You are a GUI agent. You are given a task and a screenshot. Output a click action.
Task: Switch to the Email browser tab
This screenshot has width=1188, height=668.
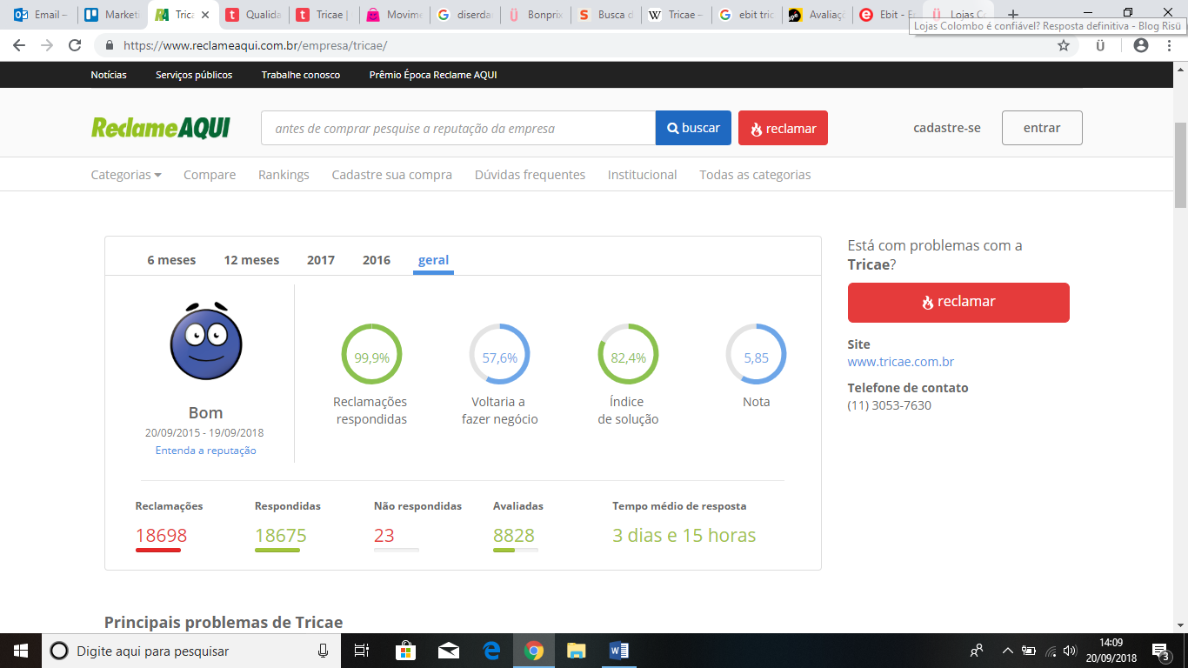point(40,15)
